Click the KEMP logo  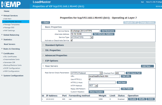click(x=11, y=4)
